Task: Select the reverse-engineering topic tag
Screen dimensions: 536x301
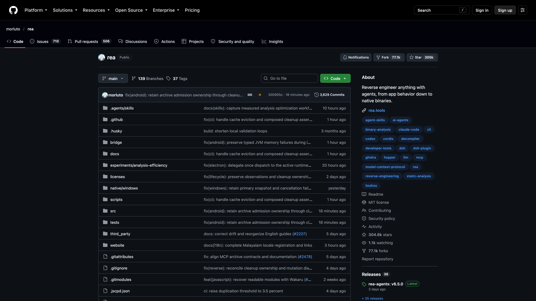Action: point(382,176)
